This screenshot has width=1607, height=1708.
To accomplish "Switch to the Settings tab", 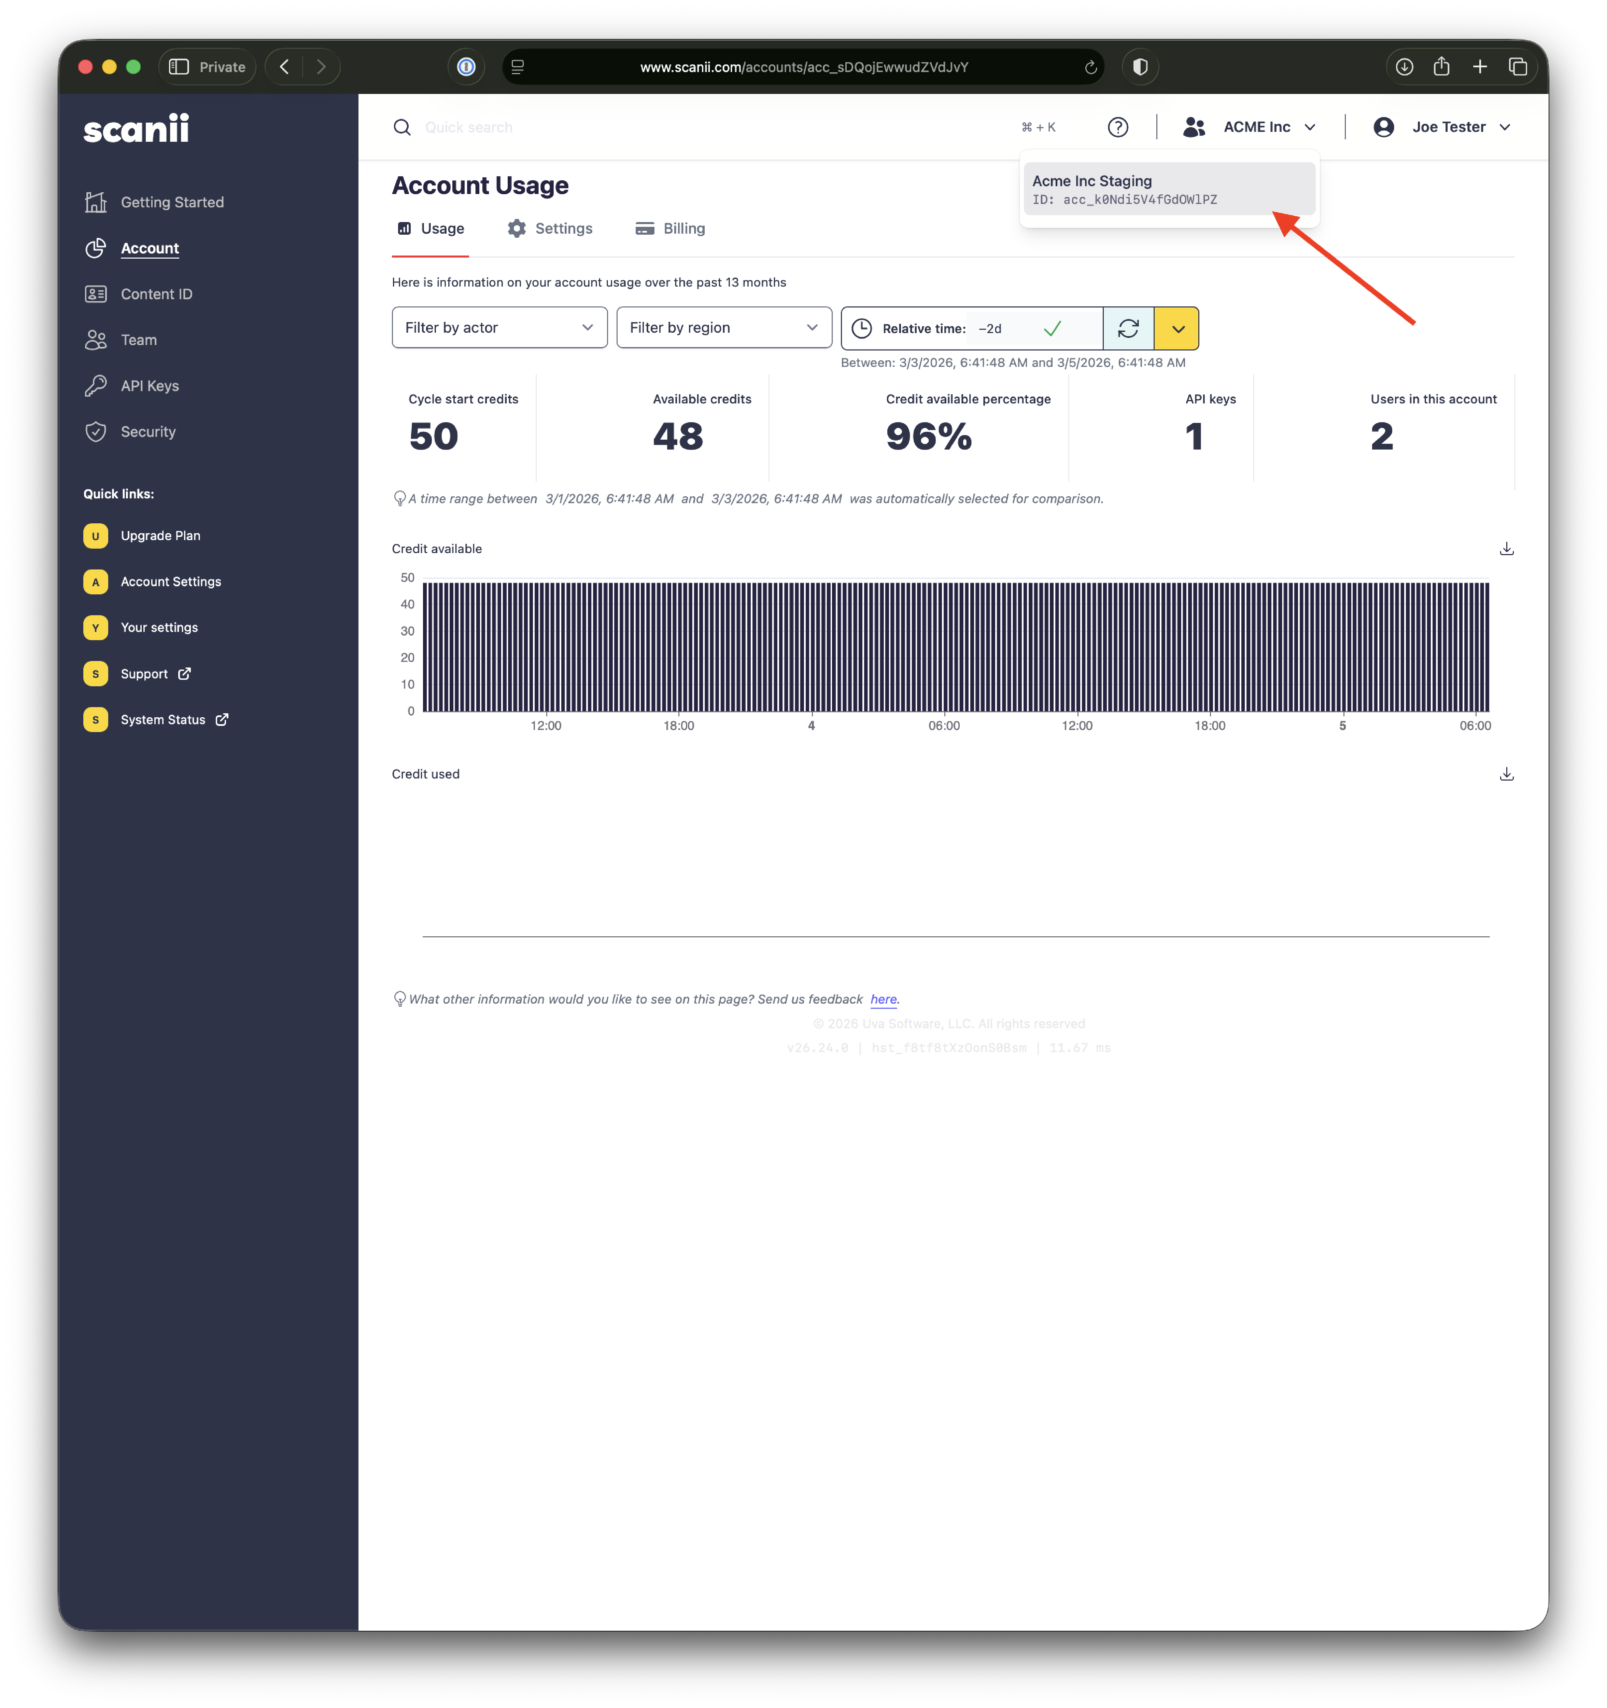I will click(550, 229).
